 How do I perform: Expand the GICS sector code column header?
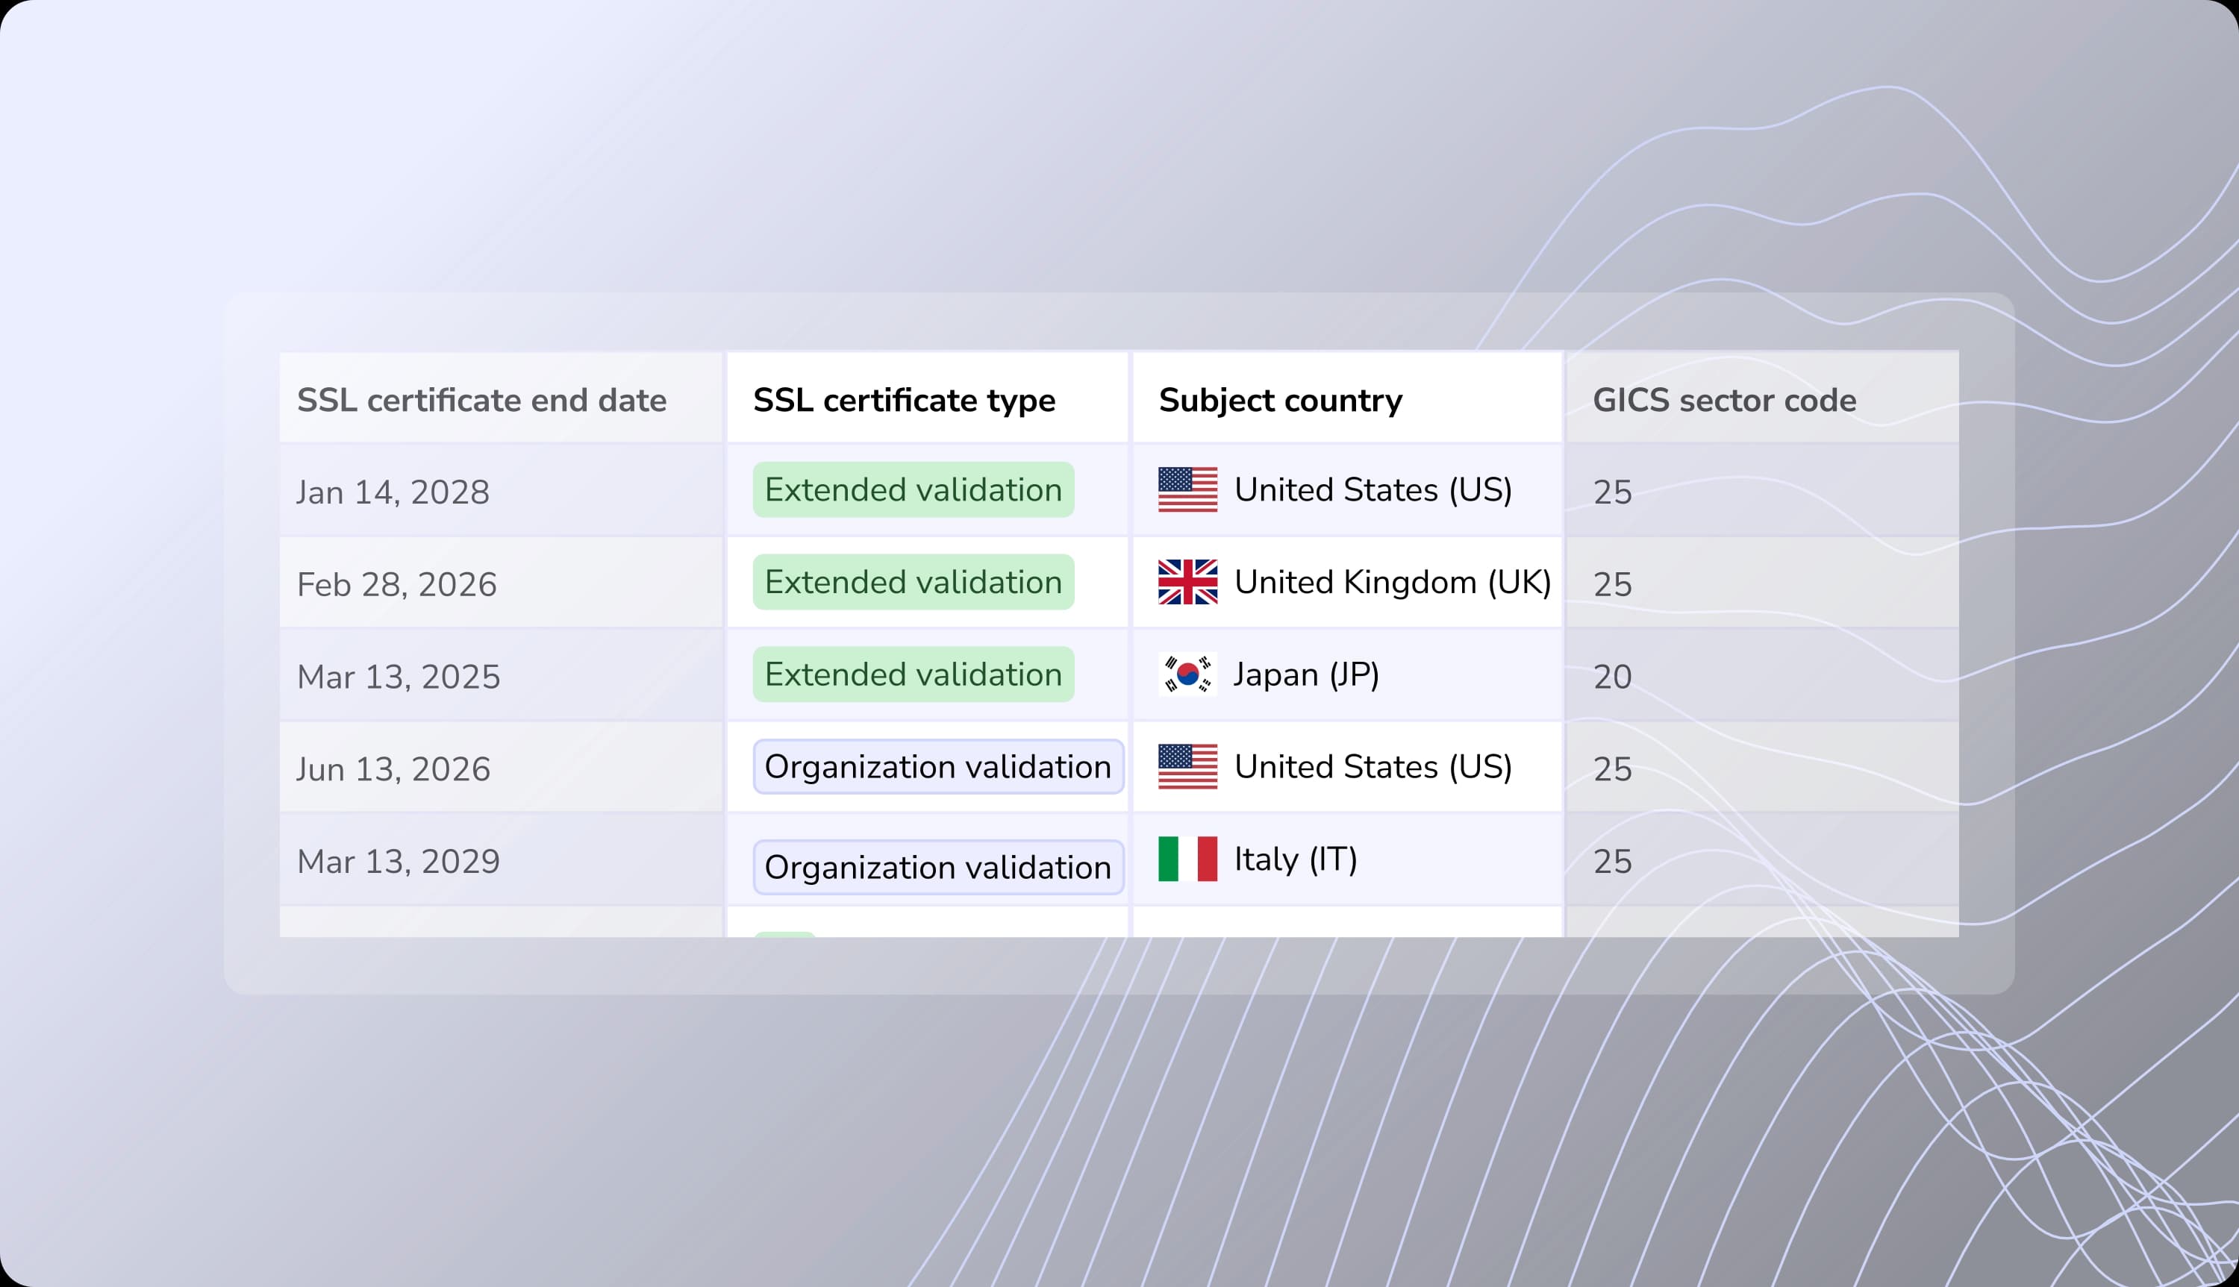point(1724,400)
